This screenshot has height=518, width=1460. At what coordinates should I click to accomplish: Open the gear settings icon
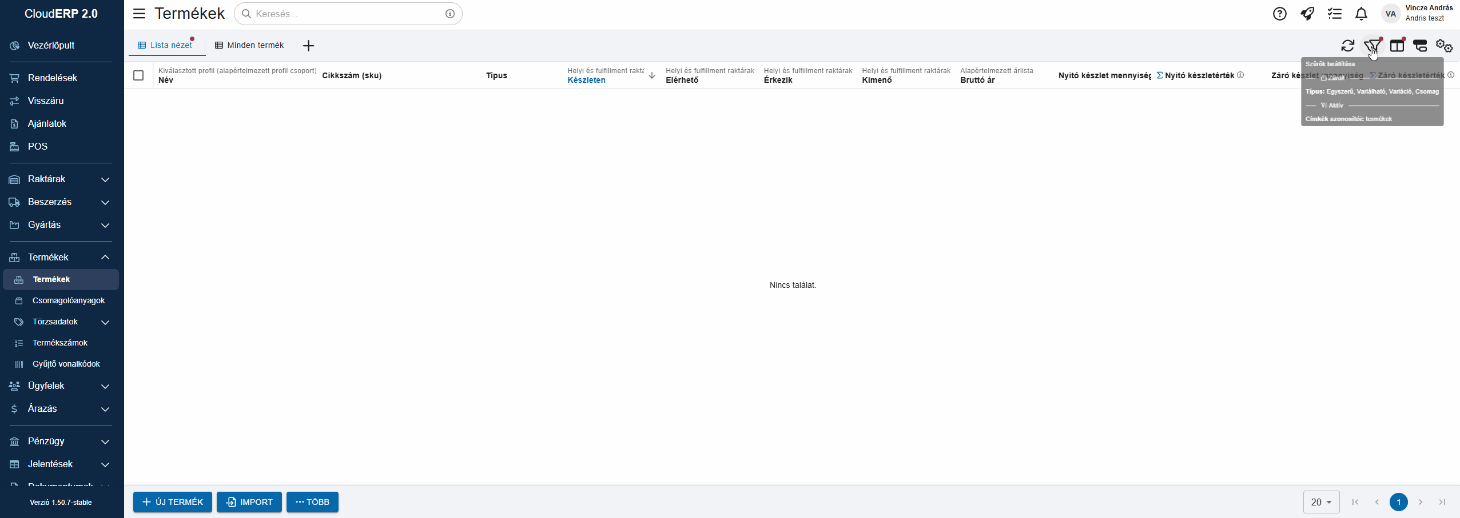1445,46
